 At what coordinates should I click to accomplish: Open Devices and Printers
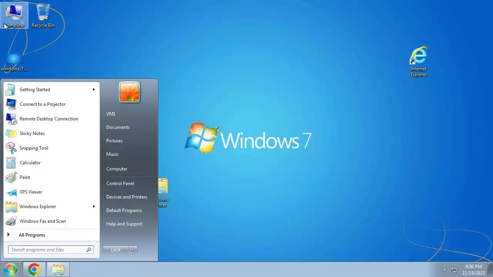(x=127, y=197)
